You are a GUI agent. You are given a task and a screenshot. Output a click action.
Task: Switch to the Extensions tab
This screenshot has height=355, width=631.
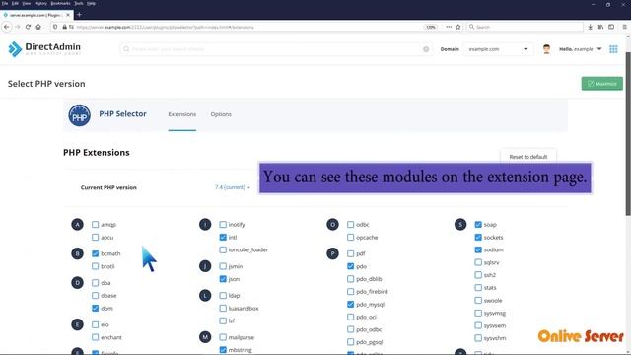tap(181, 114)
